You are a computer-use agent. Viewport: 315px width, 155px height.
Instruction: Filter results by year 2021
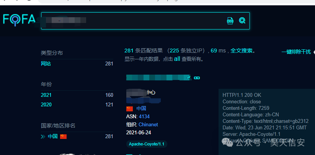[x=46, y=95]
